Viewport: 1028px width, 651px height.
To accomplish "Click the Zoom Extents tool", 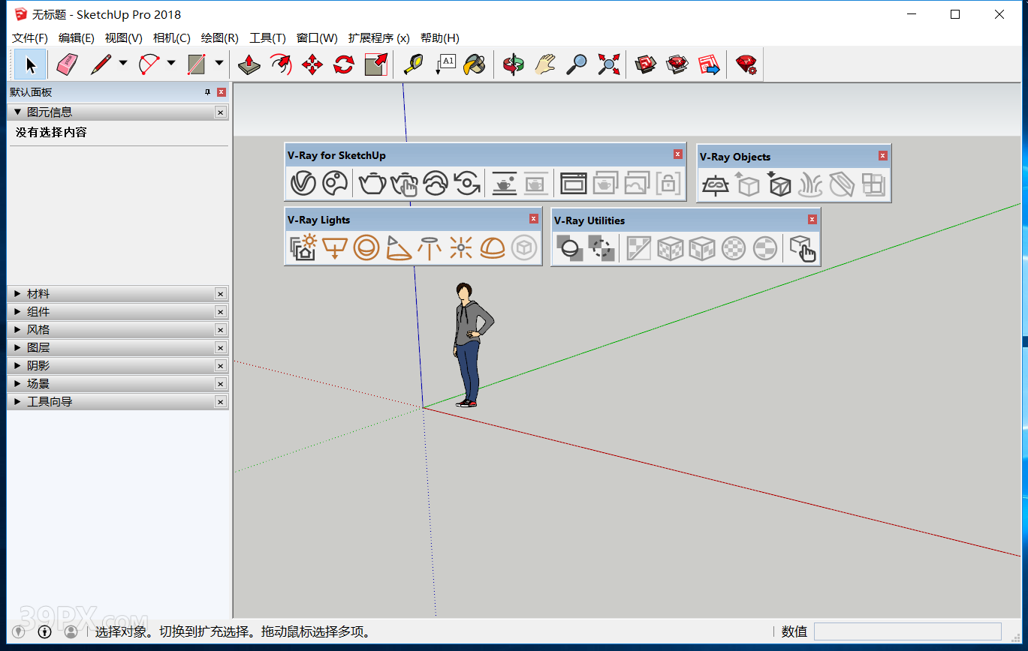I will (607, 64).
